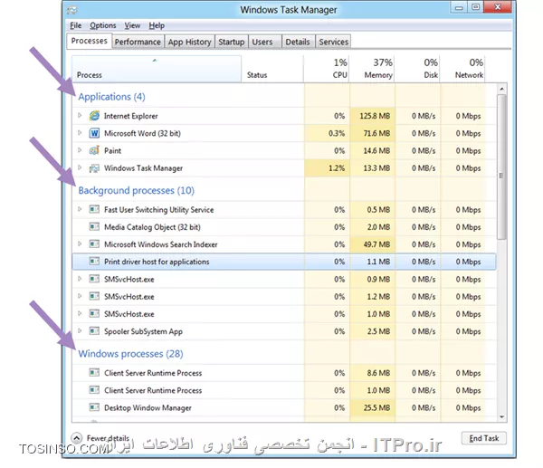Click the 1.2% CPU value
The width and height of the screenshot is (543, 468).
click(337, 168)
